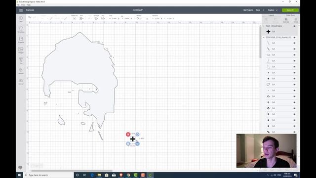
Task: Hide the second Cut layer under image group
Action: click(294, 49)
